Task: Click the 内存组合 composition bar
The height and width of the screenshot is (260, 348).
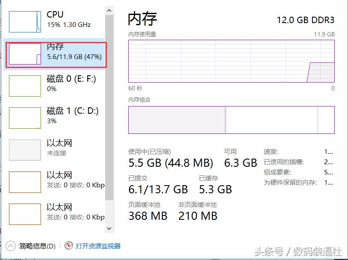Action: click(231, 120)
